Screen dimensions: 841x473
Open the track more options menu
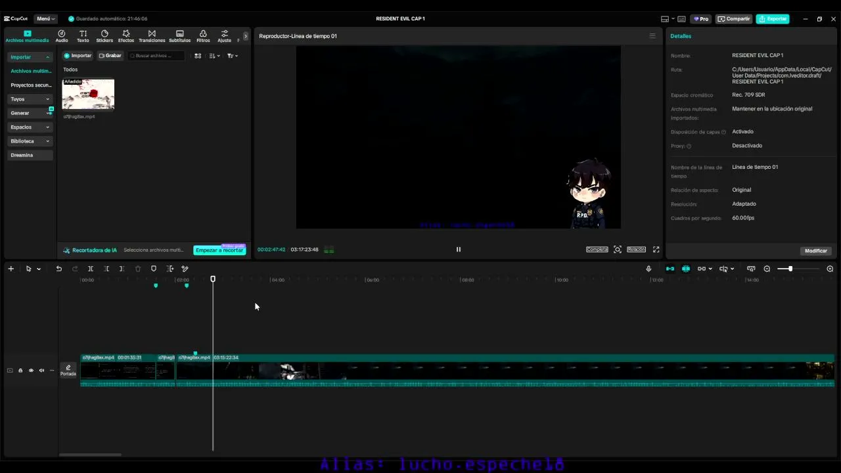[52, 371]
